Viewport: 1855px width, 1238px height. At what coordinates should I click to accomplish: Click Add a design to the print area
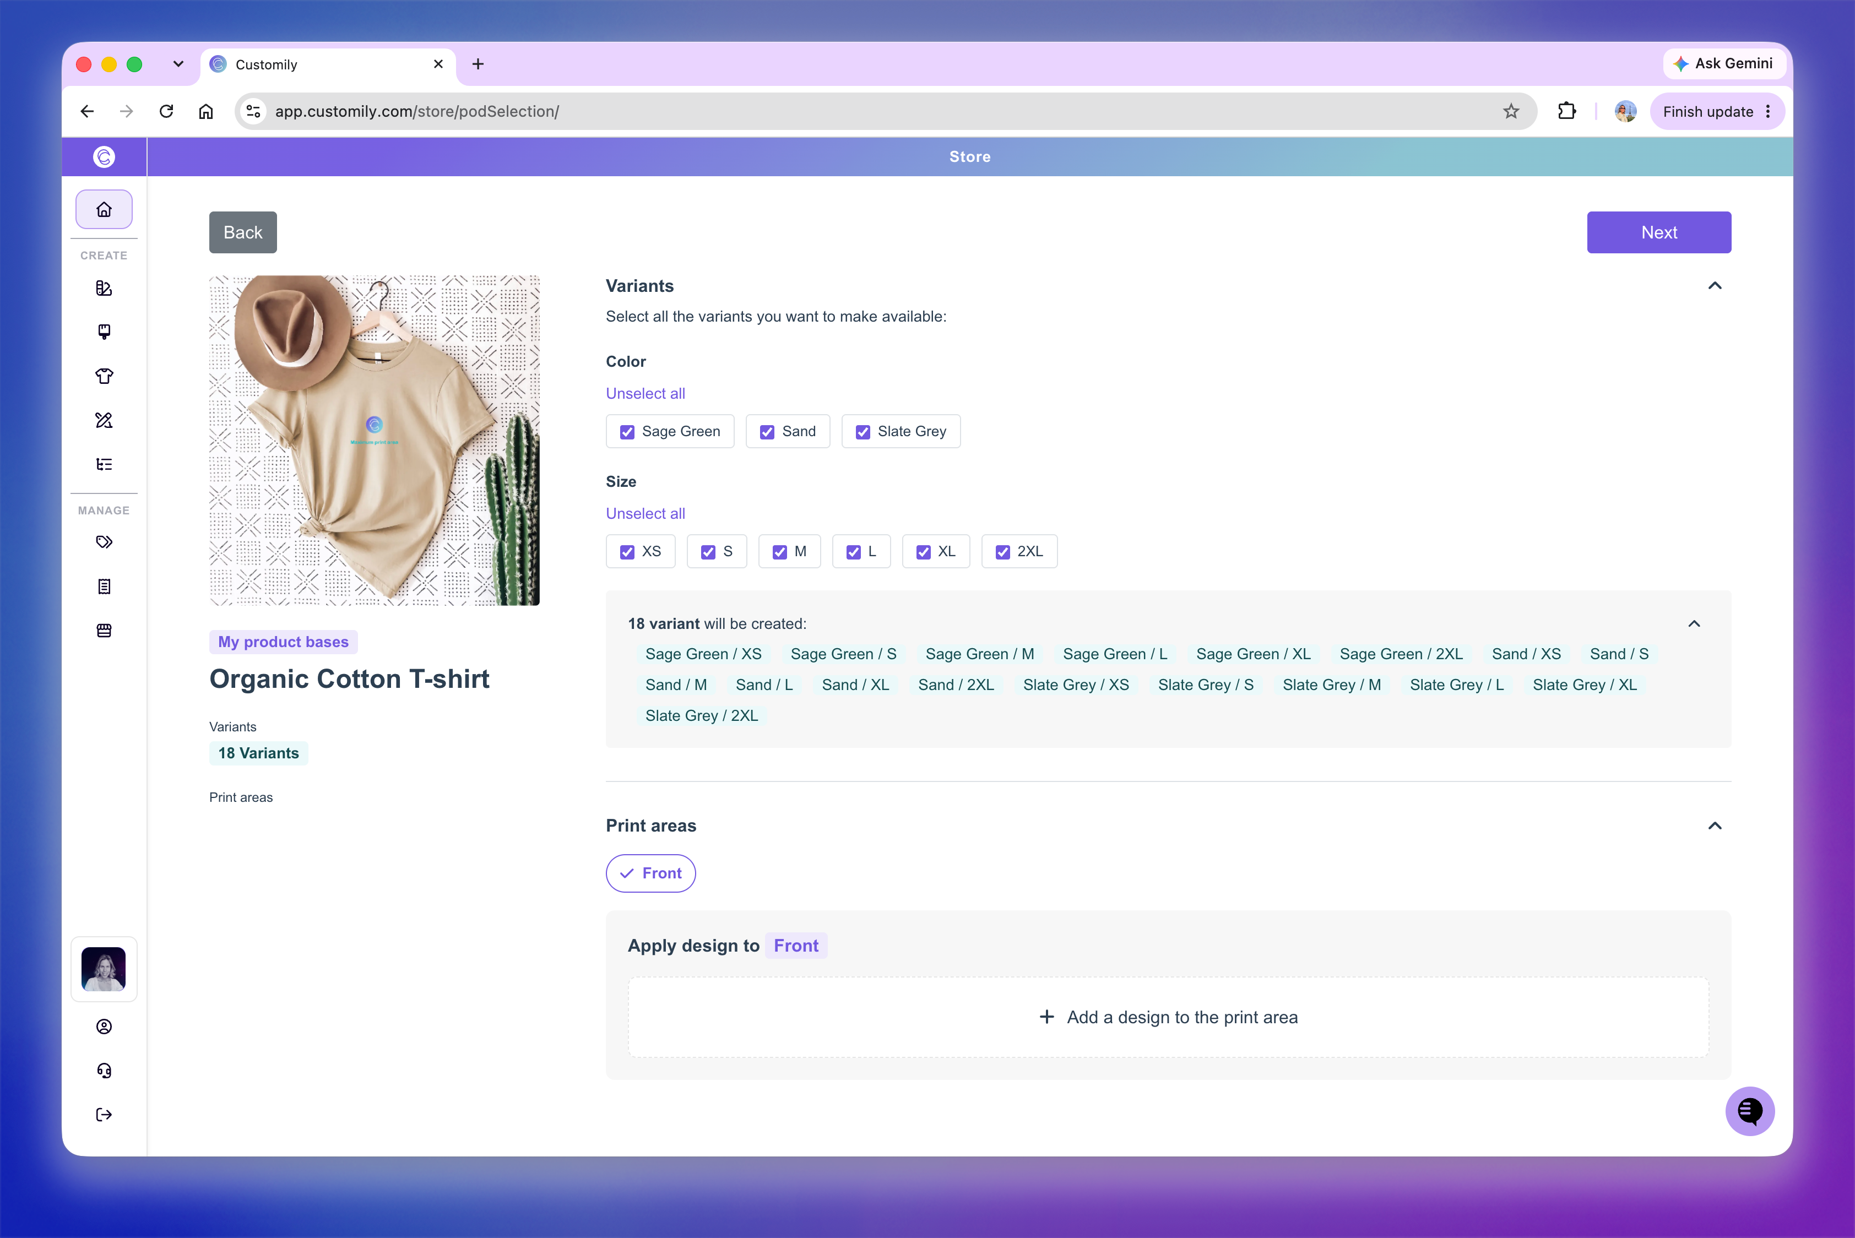[x=1168, y=1017]
